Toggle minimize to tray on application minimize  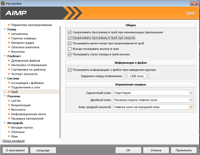[x=70, y=32]
